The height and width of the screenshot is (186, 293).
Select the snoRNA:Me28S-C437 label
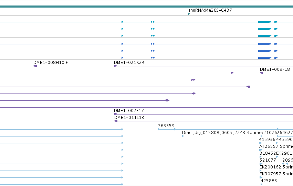tap(210, 10)
